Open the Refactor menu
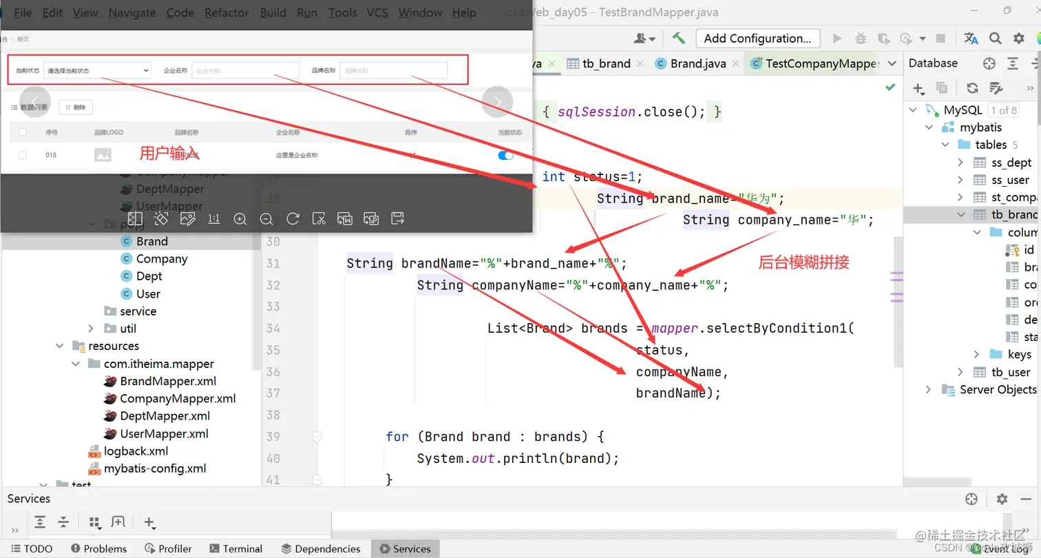The image size is (1041, 558). [x=227, y=12]
